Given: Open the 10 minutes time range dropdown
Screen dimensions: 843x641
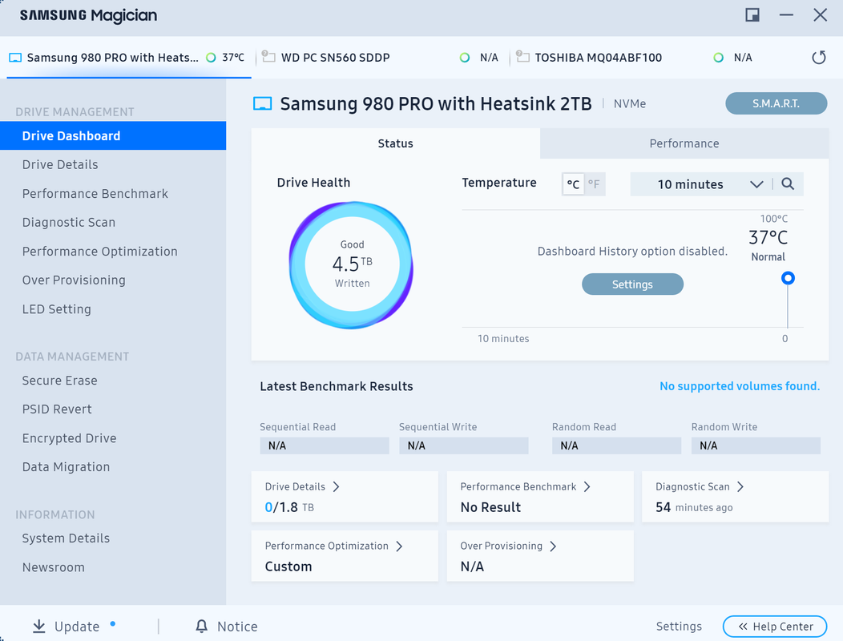Looking at the screenshot, I should point(701,184).
